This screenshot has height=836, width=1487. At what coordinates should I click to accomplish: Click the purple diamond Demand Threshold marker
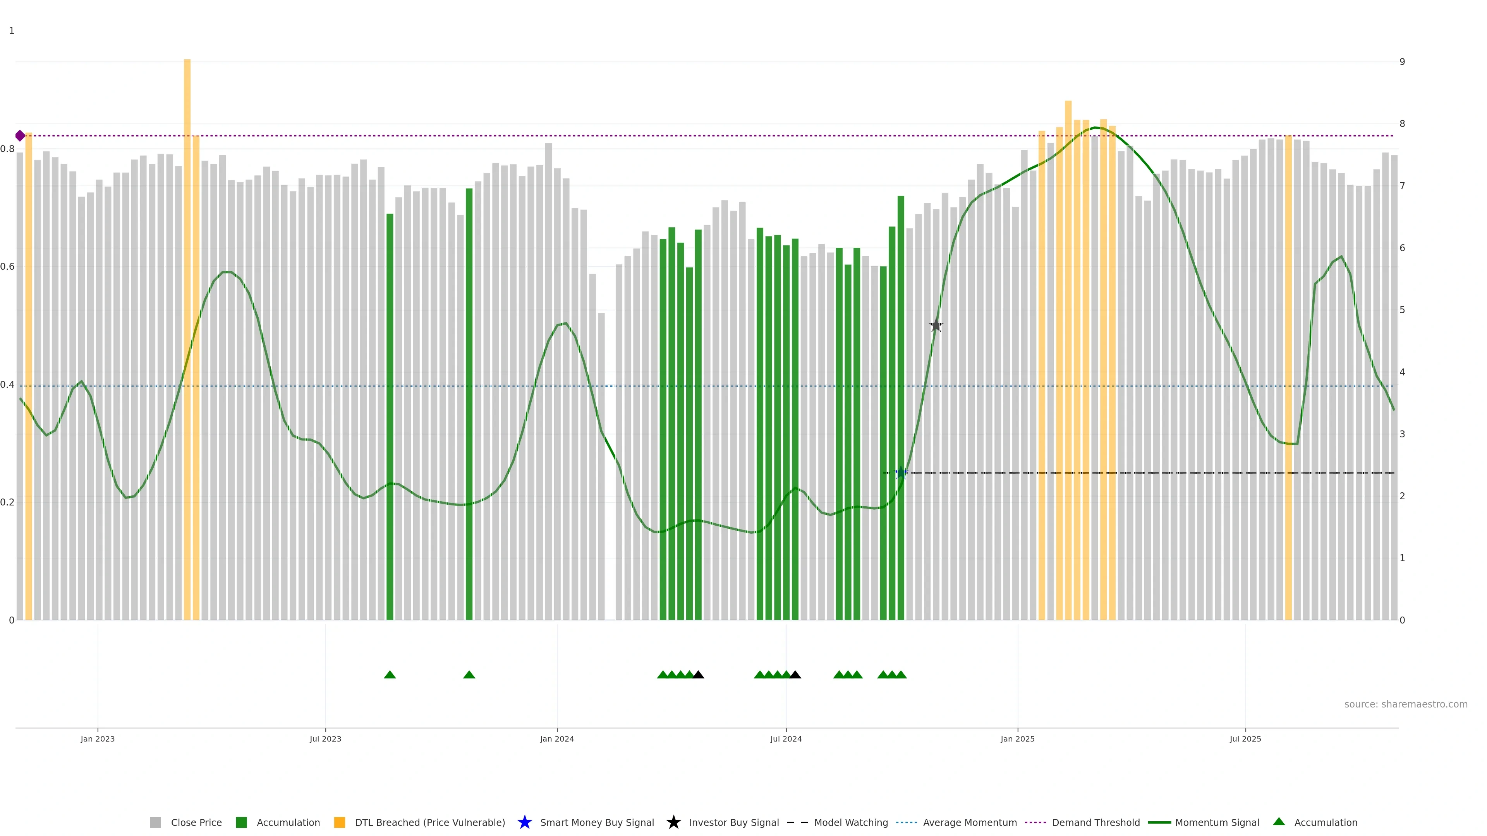click(x=20, y=135)
